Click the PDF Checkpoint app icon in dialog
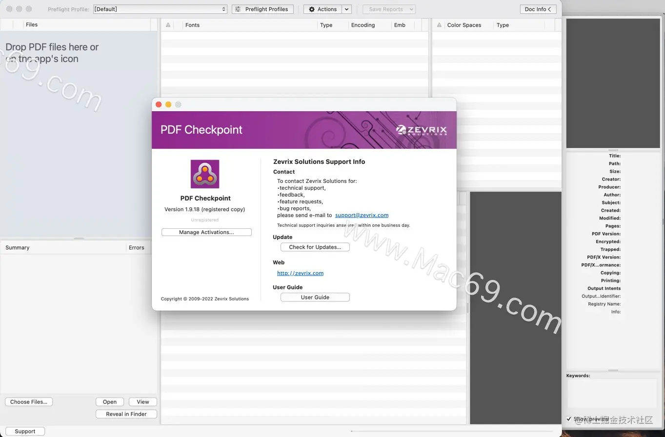The image size is (665, 437). coord(205,174)
